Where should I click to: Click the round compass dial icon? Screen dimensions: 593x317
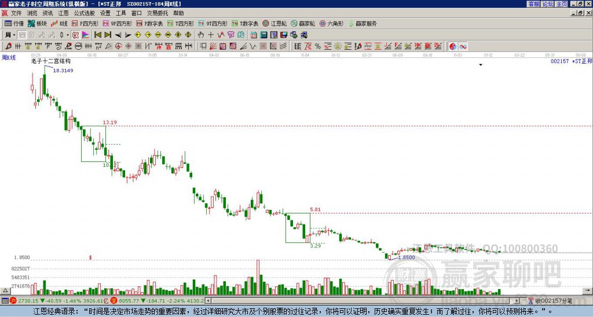[78, 46]
